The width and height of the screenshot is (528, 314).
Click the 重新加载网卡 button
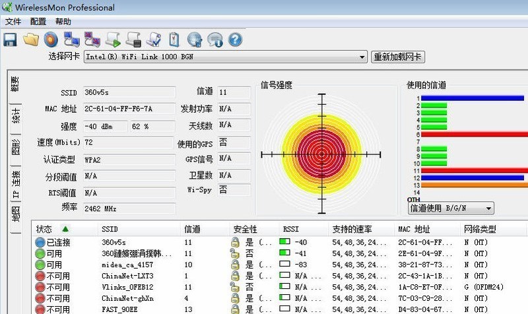[x=398, y=57]
